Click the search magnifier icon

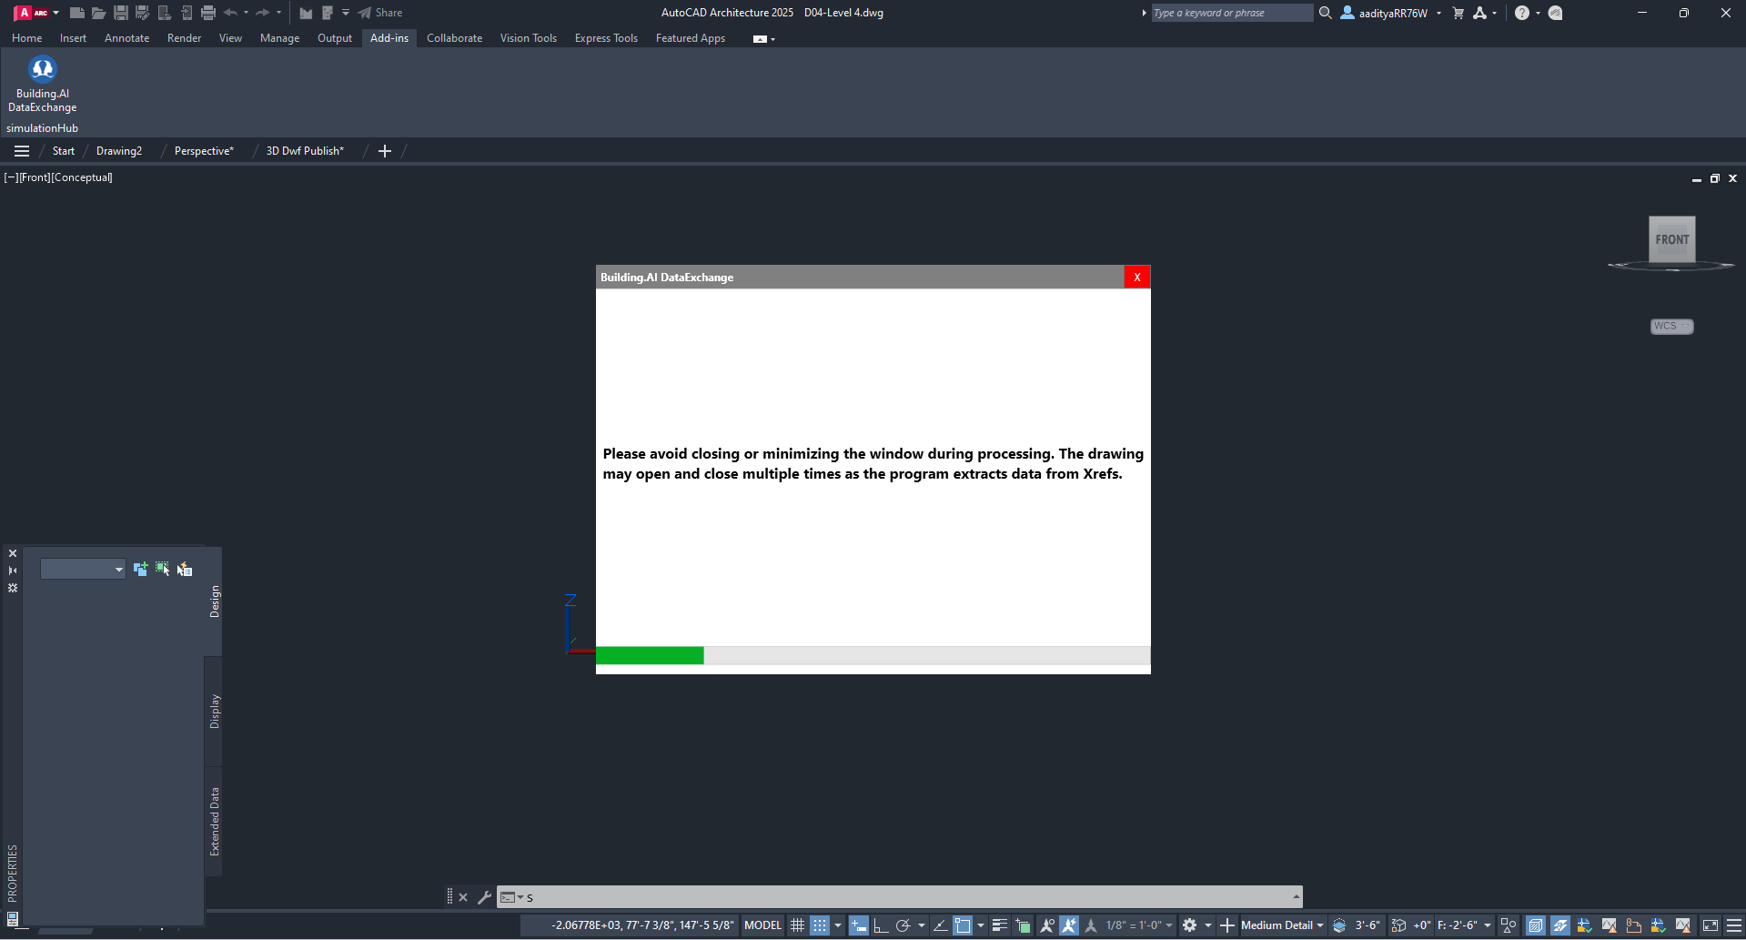(x=1326, y=13)
